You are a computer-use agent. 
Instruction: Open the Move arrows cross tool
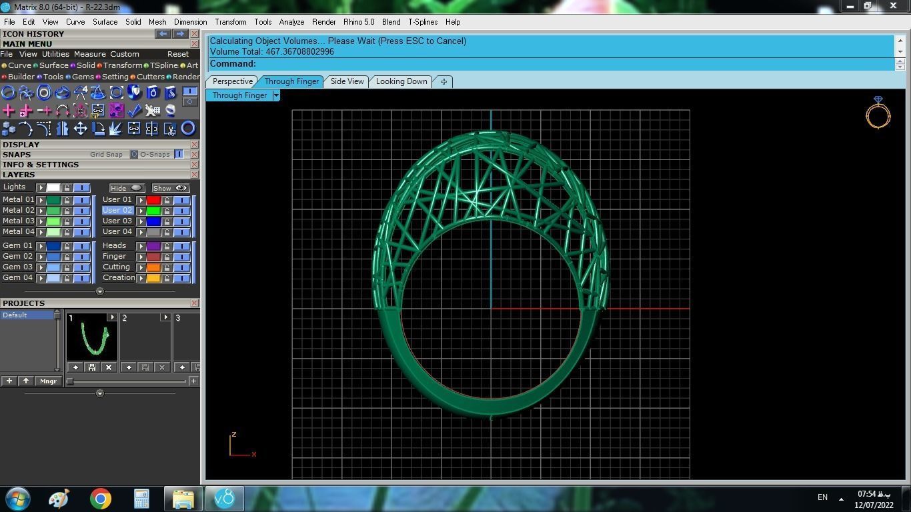pos(80,128)
